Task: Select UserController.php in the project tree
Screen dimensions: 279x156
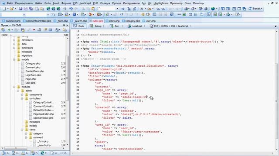Action: (x=43, y=118)
